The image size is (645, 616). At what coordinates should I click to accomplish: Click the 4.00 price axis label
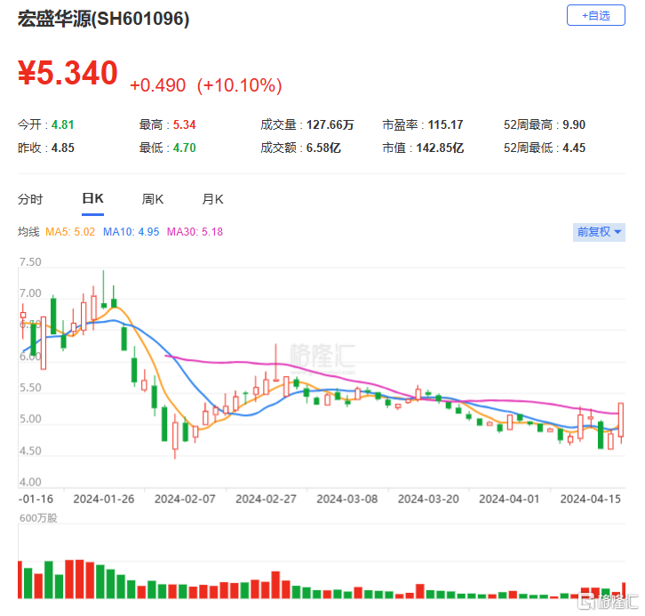pos(30,482)
